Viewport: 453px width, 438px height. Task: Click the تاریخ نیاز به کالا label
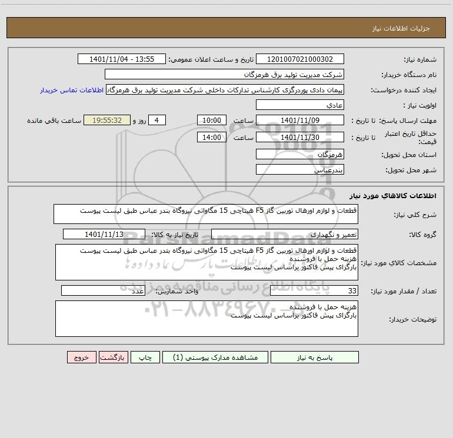pos(175,235)
